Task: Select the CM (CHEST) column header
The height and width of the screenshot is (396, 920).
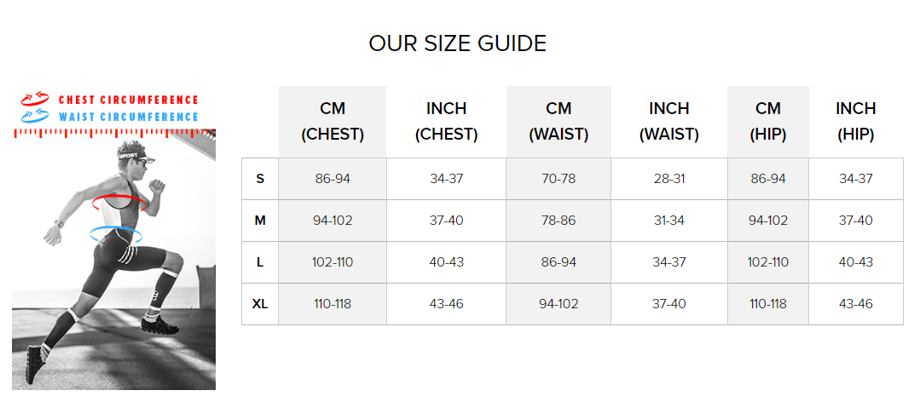Action: click(333, 122)
